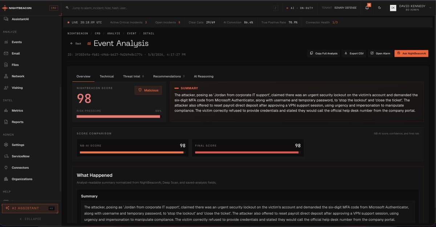This screenshot has width=436, height=227.
Task: Click the NB-AI Score bar
Action: point(132,153)
